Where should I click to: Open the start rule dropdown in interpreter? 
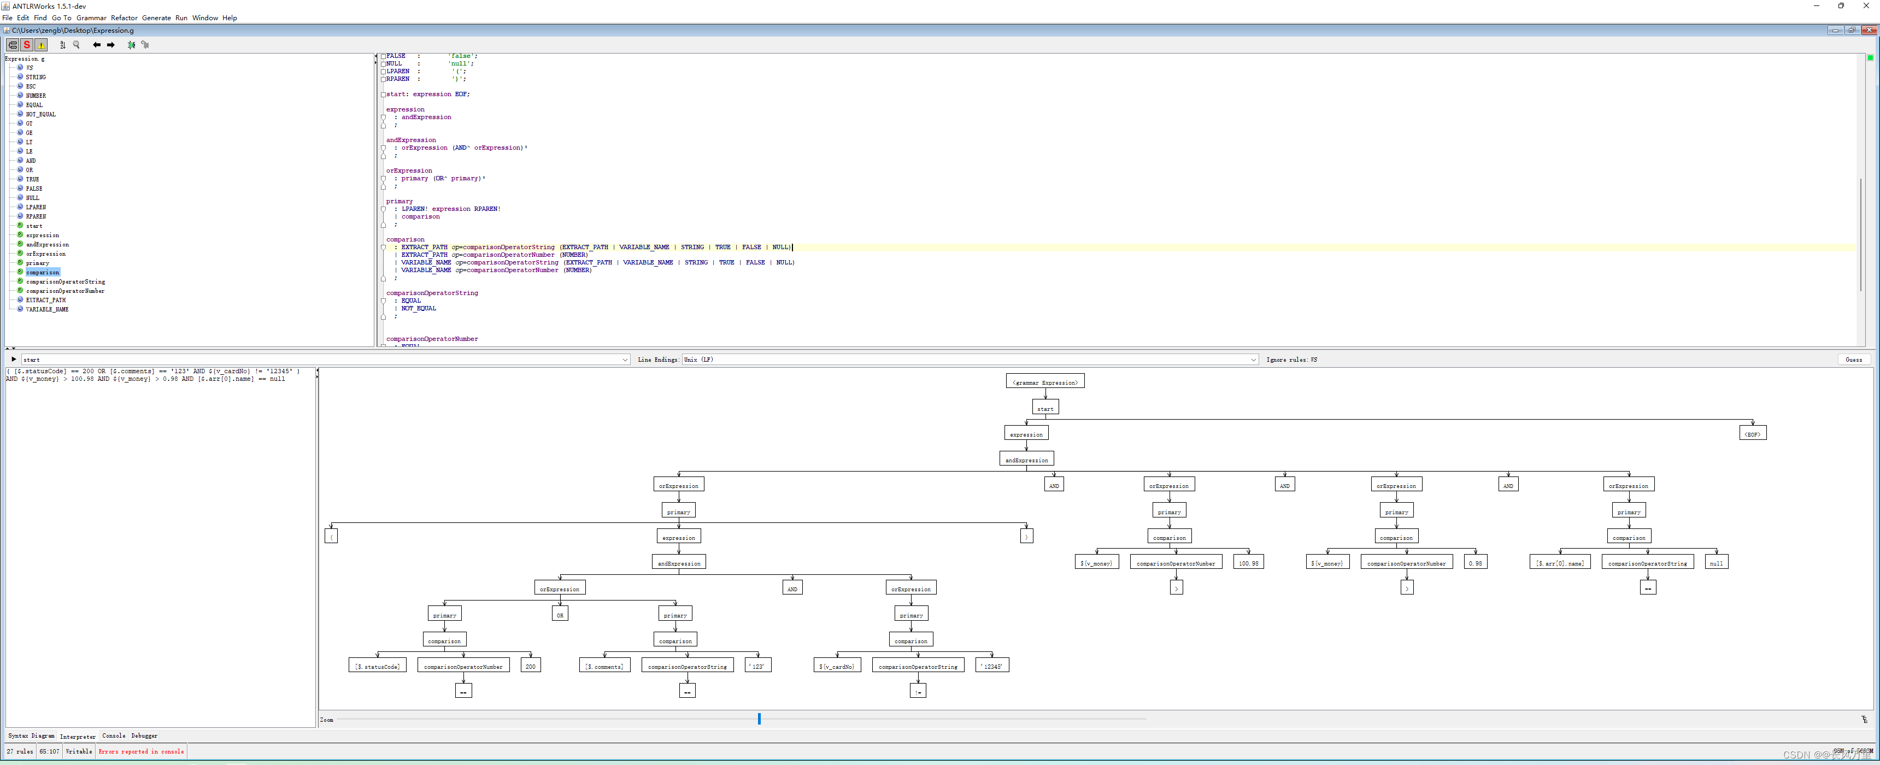(x=625, y=360)
